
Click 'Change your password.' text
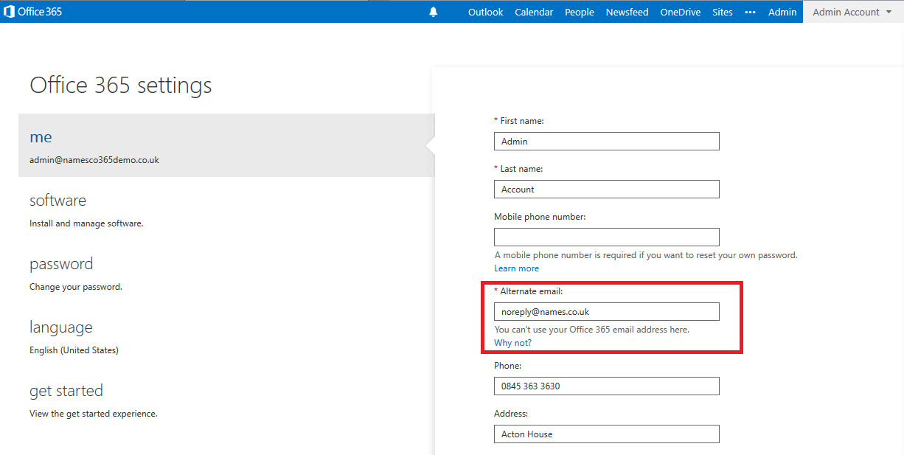pyautogui.click(x=76, y=287)
